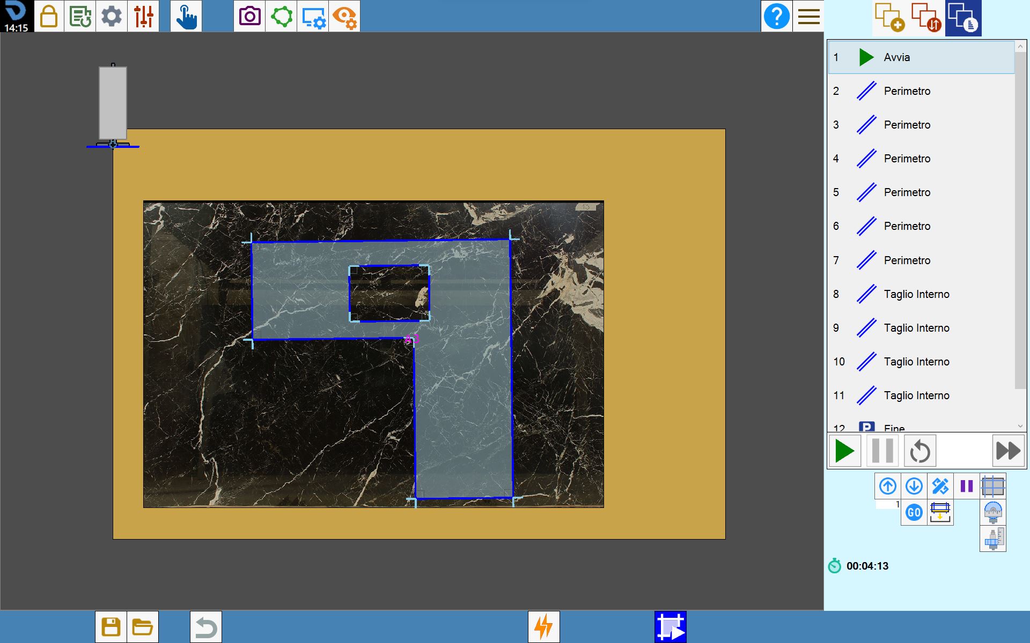Open the tool height ruler icon
The width and height of the screenshot is (1030, 643).
click(993, 539)
